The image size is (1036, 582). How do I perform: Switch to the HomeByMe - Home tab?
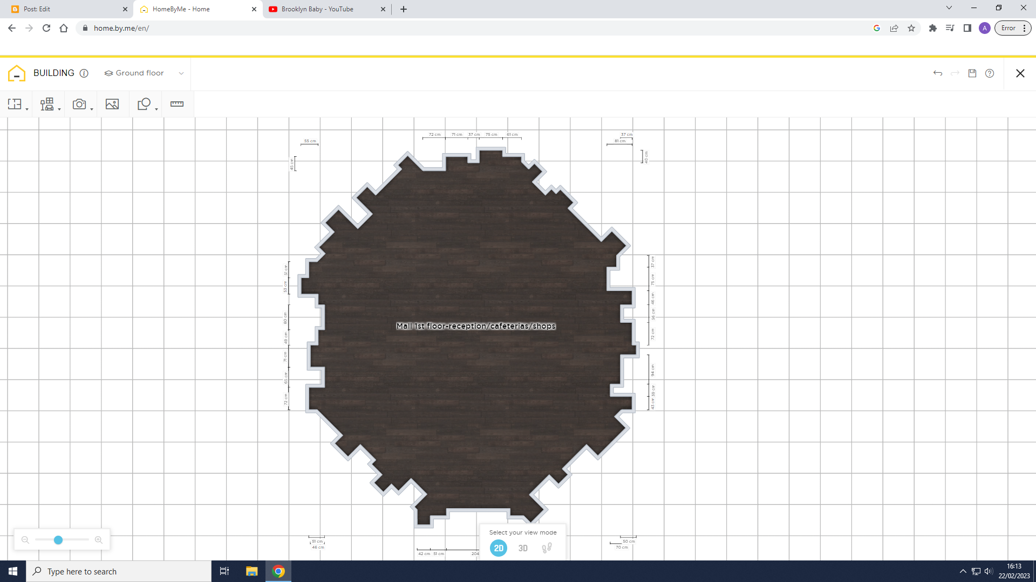click(197, 9)
